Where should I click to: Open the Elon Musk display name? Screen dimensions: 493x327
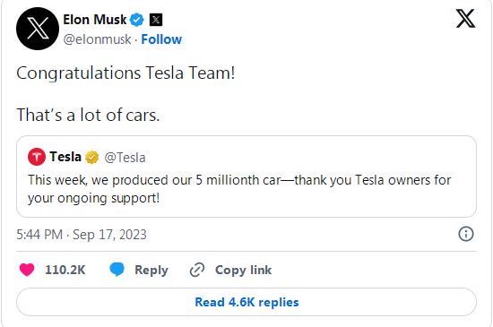coord(95,20)
